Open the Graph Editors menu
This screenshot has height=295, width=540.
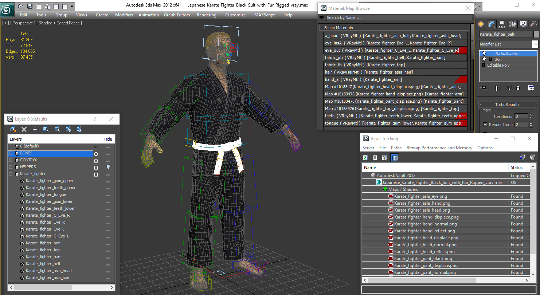point(177,15)
